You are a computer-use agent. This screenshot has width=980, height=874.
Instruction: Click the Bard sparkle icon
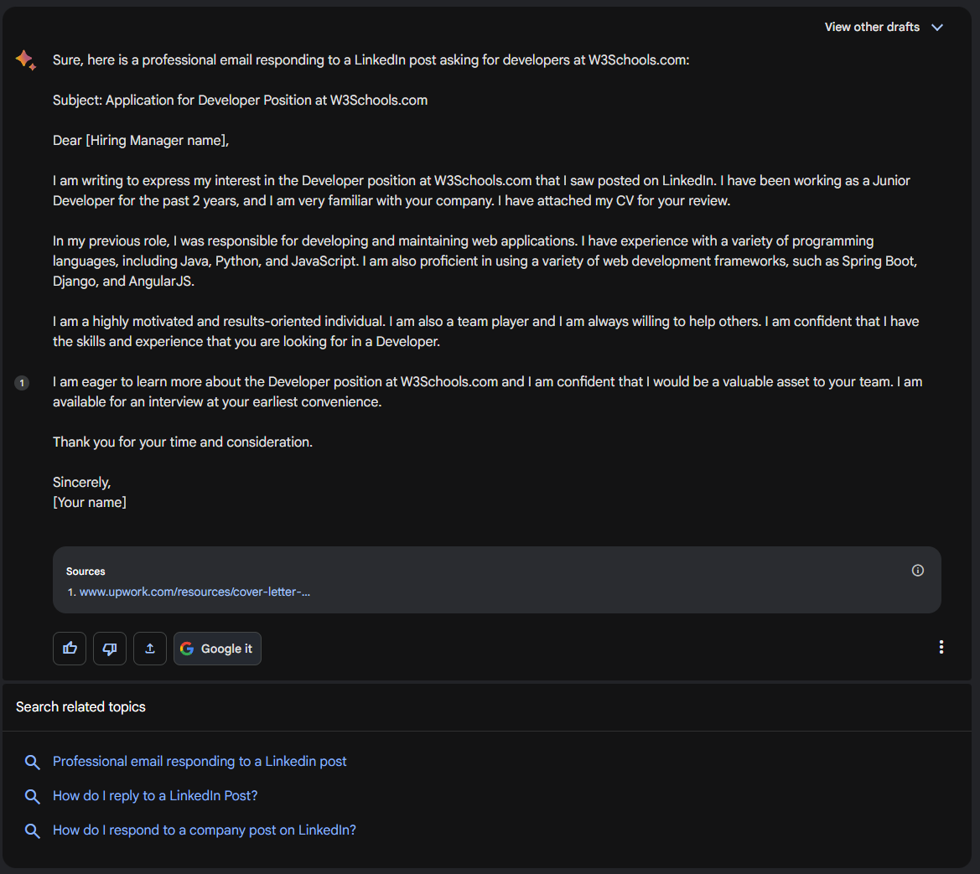click(25, 60)
